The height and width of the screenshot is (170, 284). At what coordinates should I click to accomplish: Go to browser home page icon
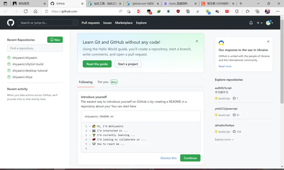click(36, 11)
